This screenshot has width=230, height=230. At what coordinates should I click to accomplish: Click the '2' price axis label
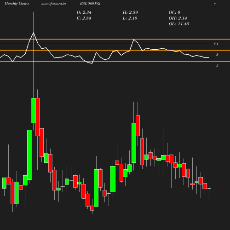click(217, 66)
